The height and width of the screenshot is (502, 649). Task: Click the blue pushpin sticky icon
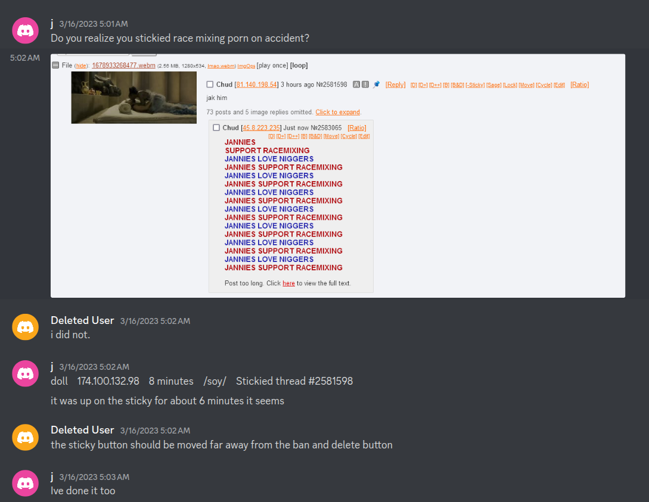click(x=376, y=85)
